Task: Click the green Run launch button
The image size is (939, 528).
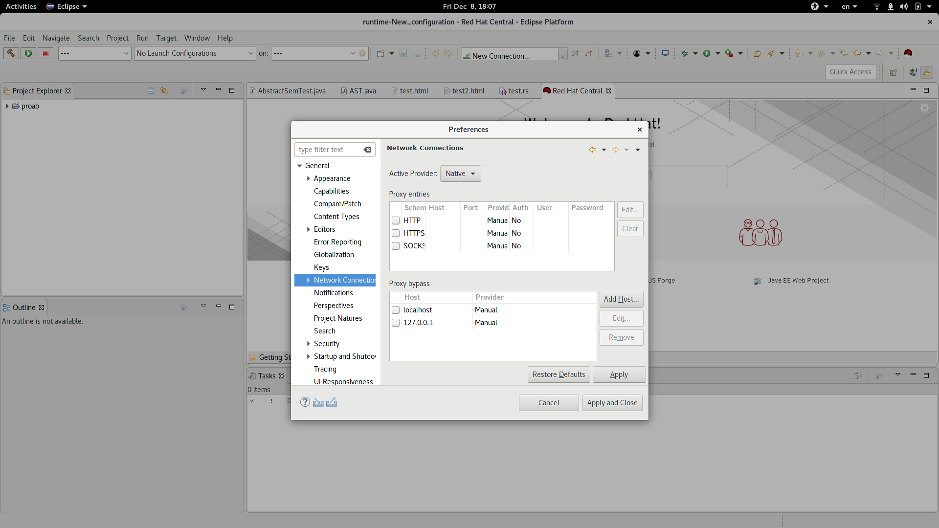Action: click(28, 53)
